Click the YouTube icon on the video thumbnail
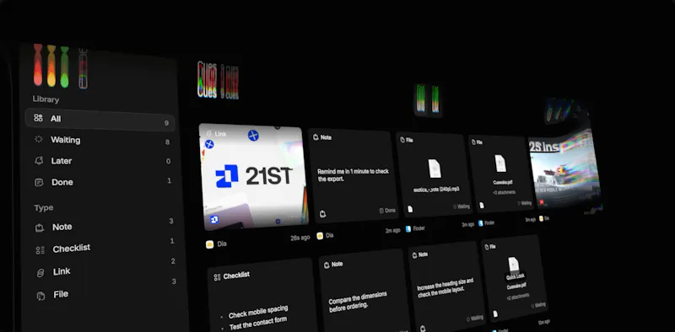 pos(541,202)
